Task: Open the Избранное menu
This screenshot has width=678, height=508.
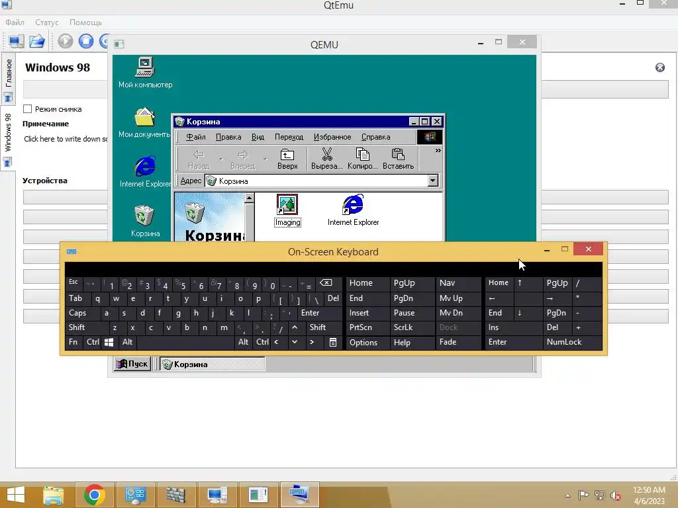Action: coord(332,137)
